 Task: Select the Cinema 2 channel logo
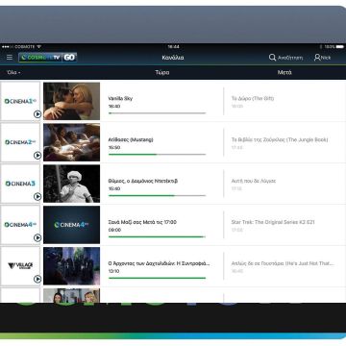pyautogui.click(x=20, y=142)
